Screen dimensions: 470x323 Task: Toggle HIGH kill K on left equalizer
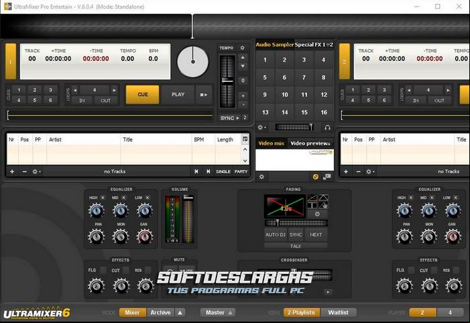[103, 198]
